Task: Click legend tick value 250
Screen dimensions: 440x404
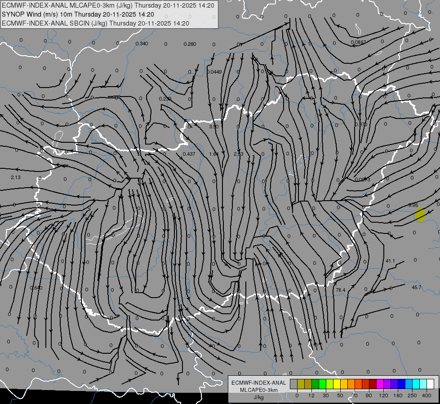Action: coord(412,395)
